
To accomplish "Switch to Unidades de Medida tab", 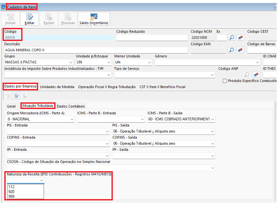I will click(x=57, y=87).
